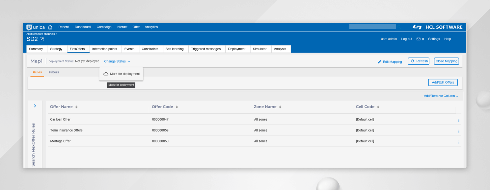Click the home icon next to Unica logo
Image resolution: width=490 pixels, height=190 pixels.
50,27
